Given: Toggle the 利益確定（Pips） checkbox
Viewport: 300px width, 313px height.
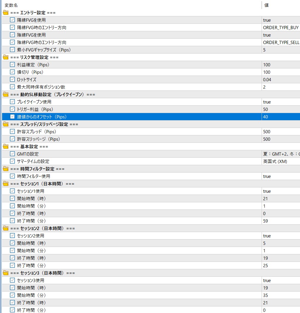Looking at the screenshot, I should coord(12,65).
